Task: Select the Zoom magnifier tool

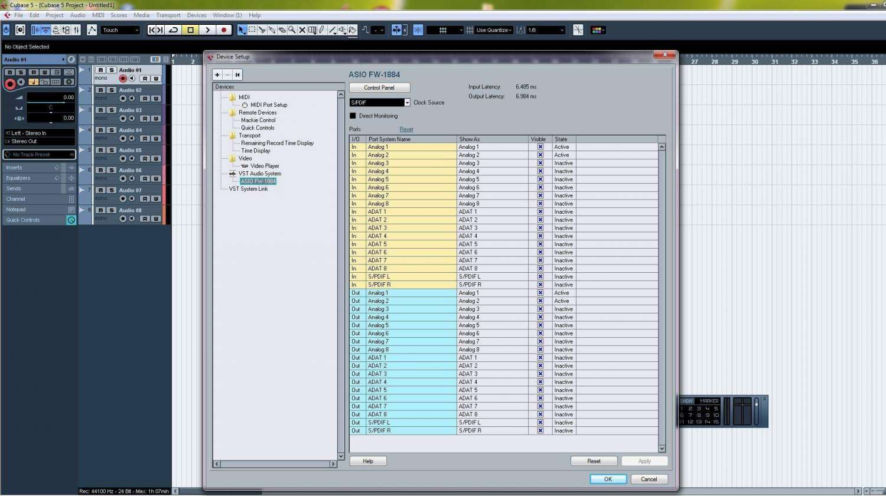Action: 292,30
